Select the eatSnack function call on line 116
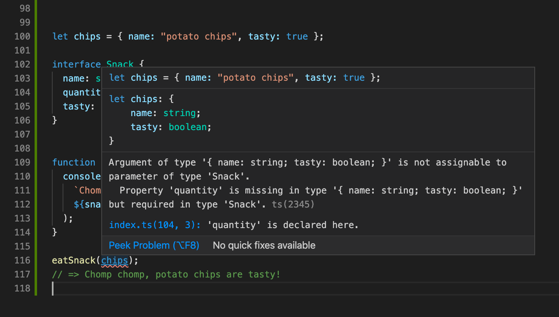Viewport: 559px width, 317px height. [74, 260]
